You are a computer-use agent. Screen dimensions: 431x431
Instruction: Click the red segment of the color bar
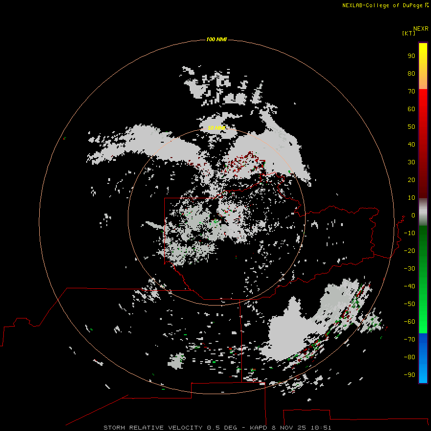423,144
